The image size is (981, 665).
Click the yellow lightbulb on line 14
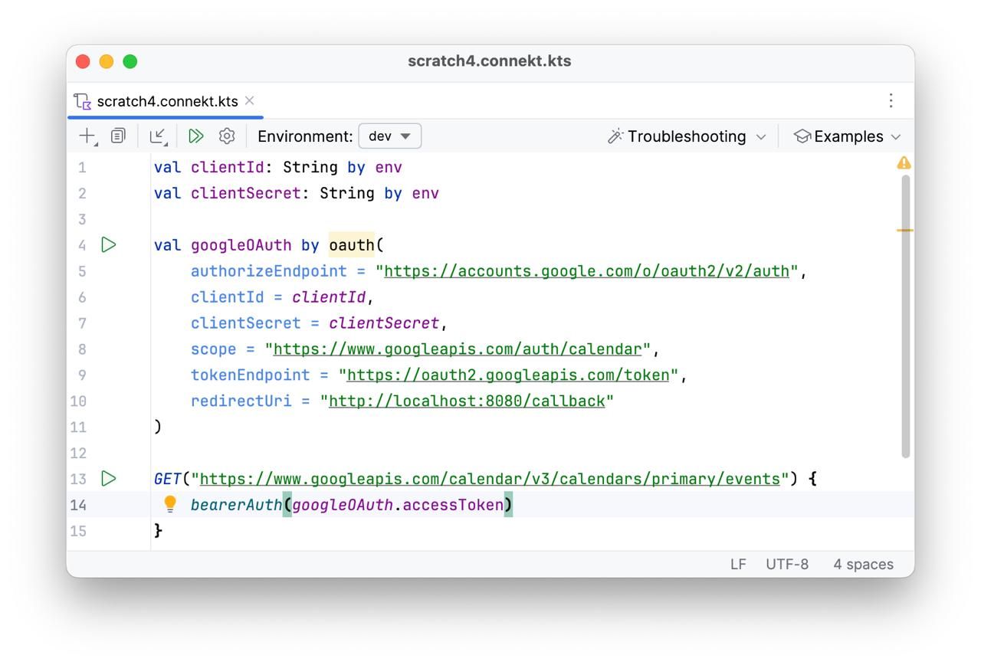pyautogui.click(x=170, y=504)
